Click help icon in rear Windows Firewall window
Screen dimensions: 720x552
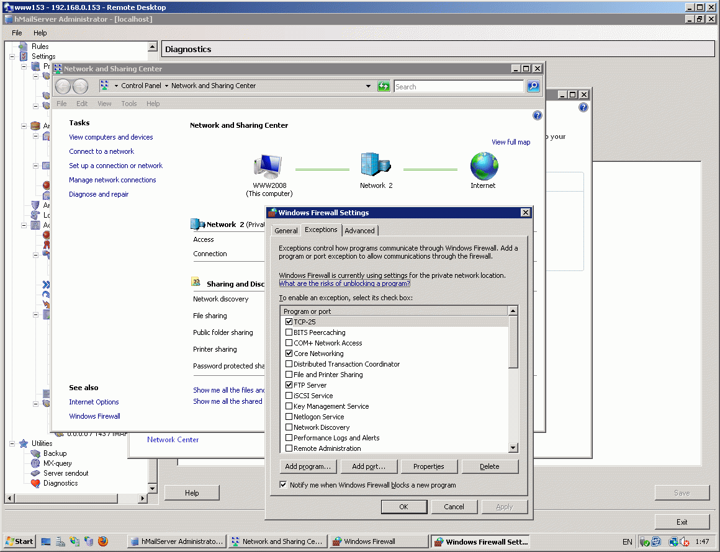pyautogui.click(x=583, y=107)
